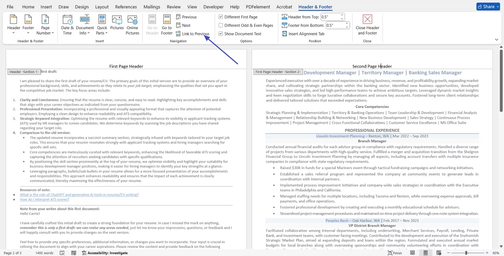Click Insert Alignment Tab
Viewport: 504px width, 256px height.
click(x=303, y=34)
